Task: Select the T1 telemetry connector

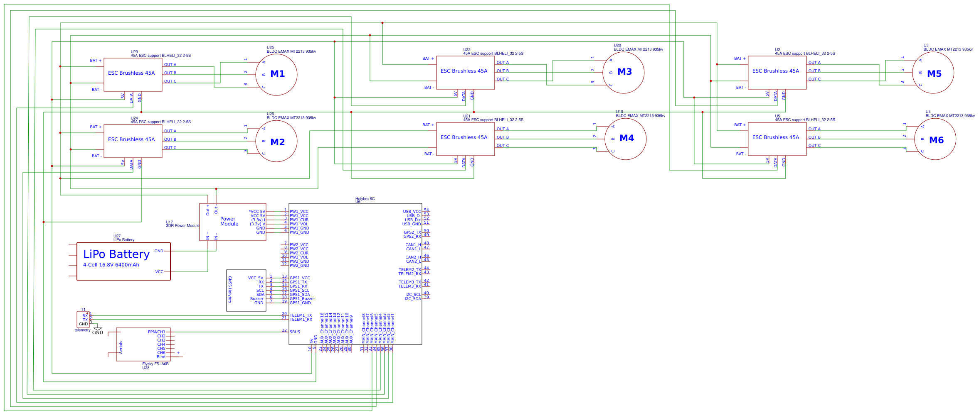Action: pos(83,320)
